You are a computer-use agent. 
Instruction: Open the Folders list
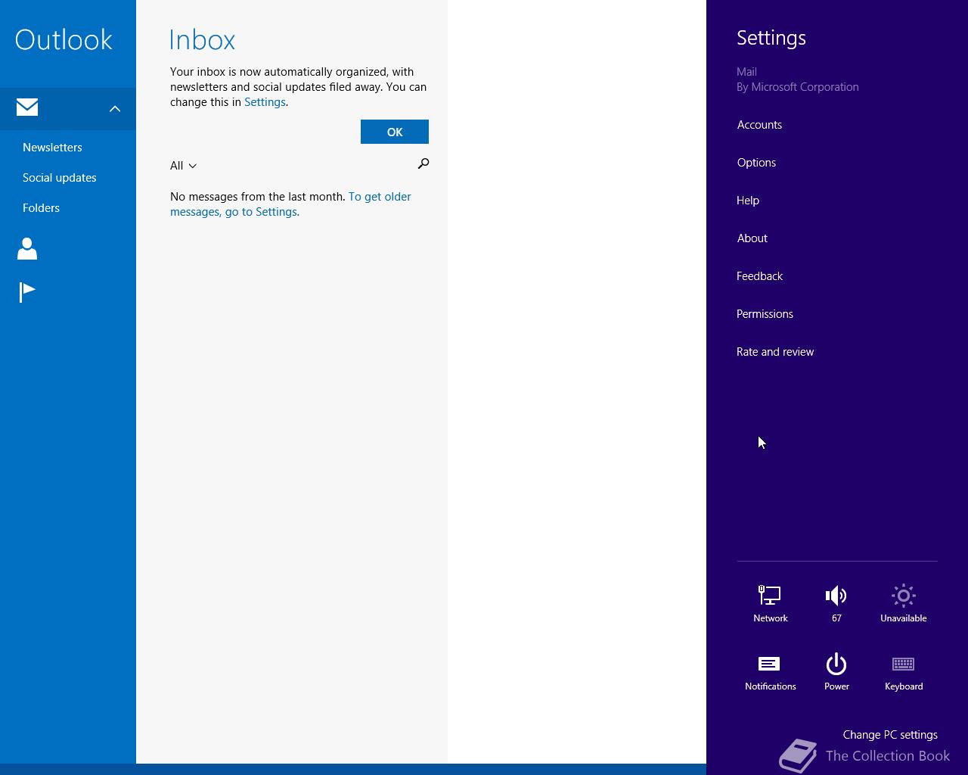click(x=41, y=208)
